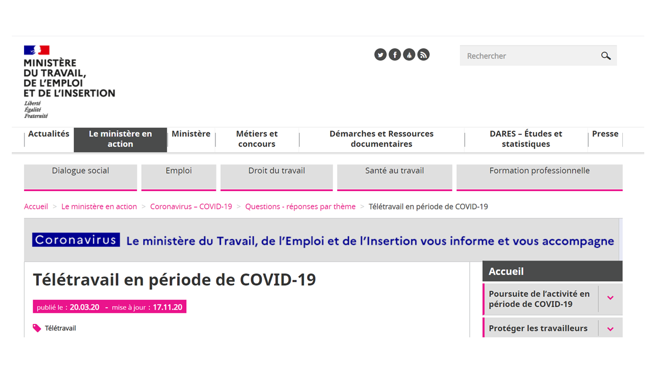Open the Santé au travail tab

[395, 171]
